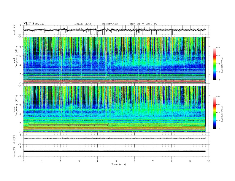
Task: Click the ch.1 spectrogram color bar
Action: click(x=215, y=64)
